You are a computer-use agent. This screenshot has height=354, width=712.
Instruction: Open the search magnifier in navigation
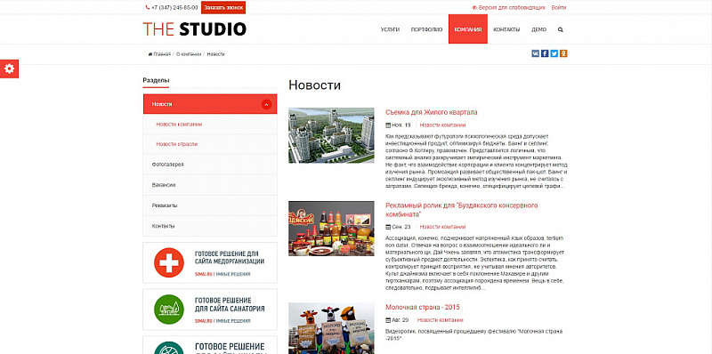coord(561,29)
